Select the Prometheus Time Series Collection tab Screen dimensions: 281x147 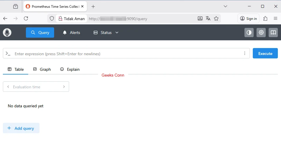pyautogui.click(x=55, y=6)
